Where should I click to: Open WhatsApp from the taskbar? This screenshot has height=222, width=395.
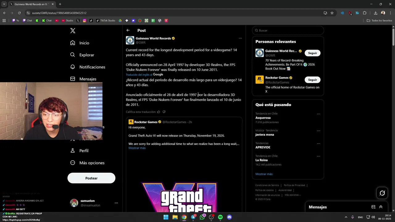202,217
